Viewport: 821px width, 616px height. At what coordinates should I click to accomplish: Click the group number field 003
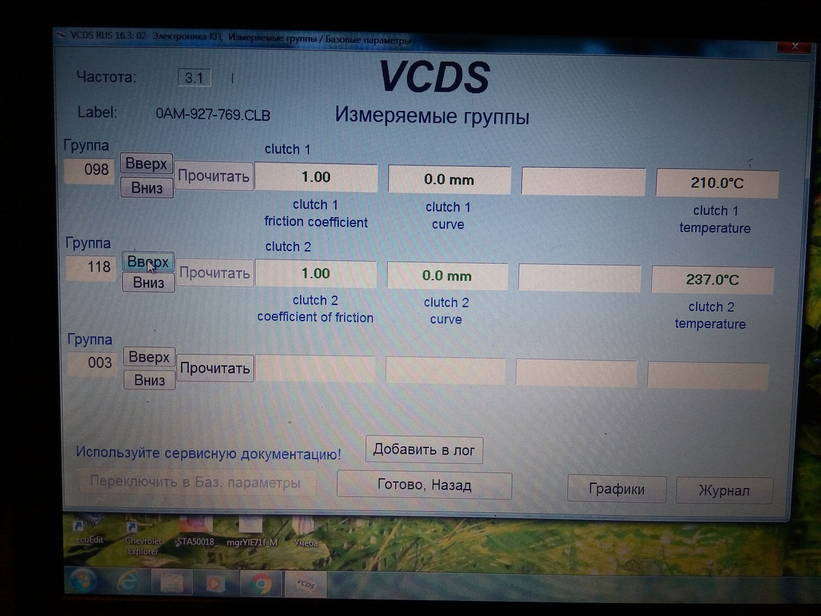click(x=92, y=363)
